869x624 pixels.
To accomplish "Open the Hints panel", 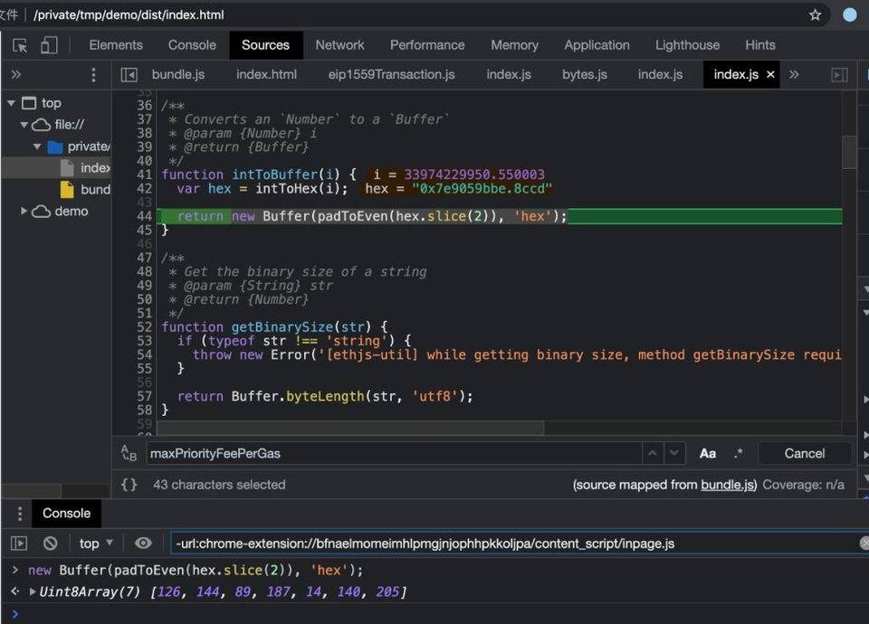I will point(759,45).
